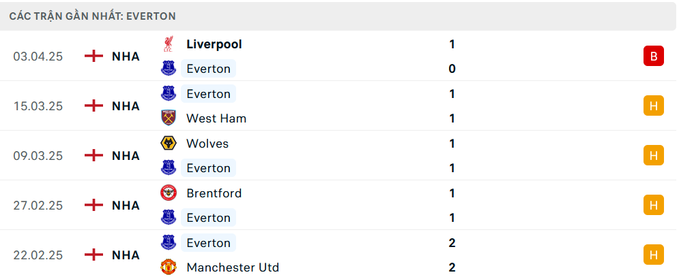This screenshot has height=277, width=679.
Task: Select the Wolves team name
Action: (207, 144)
